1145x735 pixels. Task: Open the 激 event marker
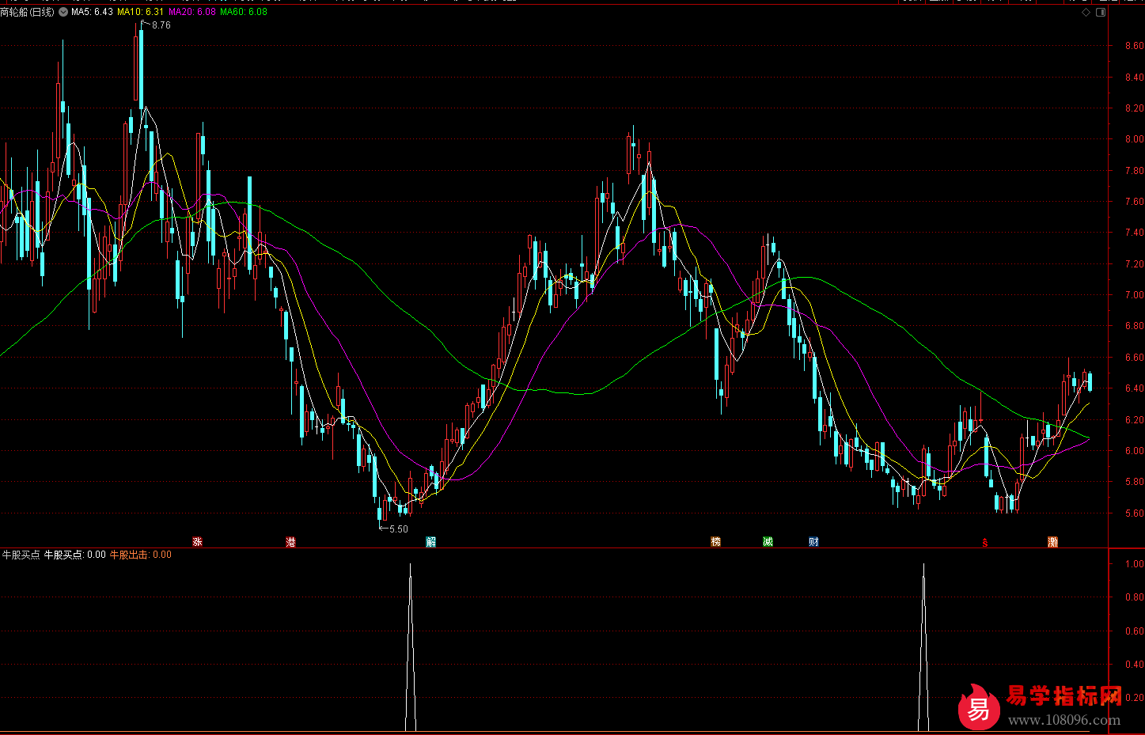[1052, 542]
